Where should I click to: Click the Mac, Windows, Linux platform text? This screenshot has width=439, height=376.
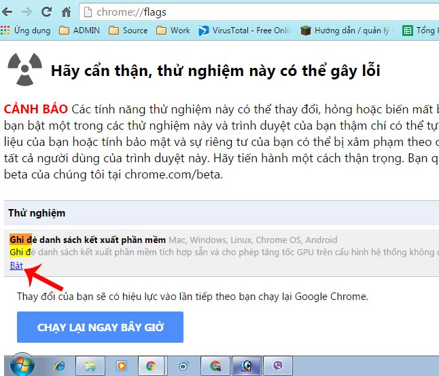pos(253,240)
